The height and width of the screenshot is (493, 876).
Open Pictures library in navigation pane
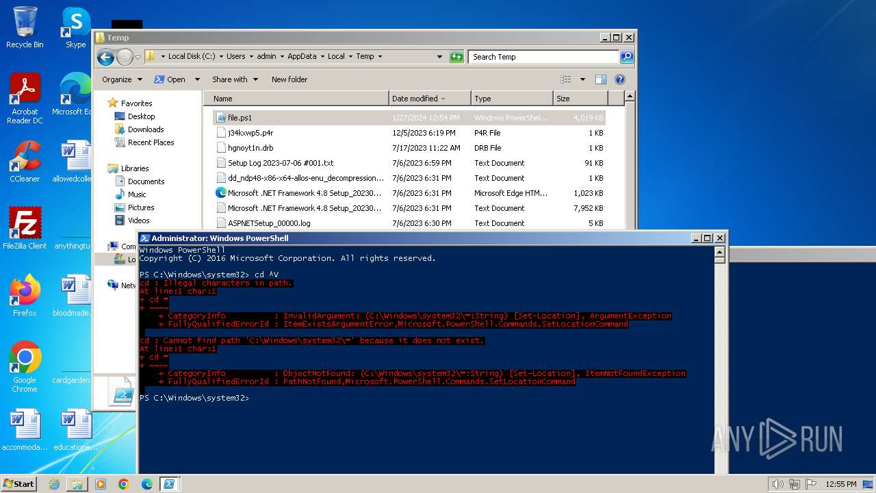[x=141, y=207]
